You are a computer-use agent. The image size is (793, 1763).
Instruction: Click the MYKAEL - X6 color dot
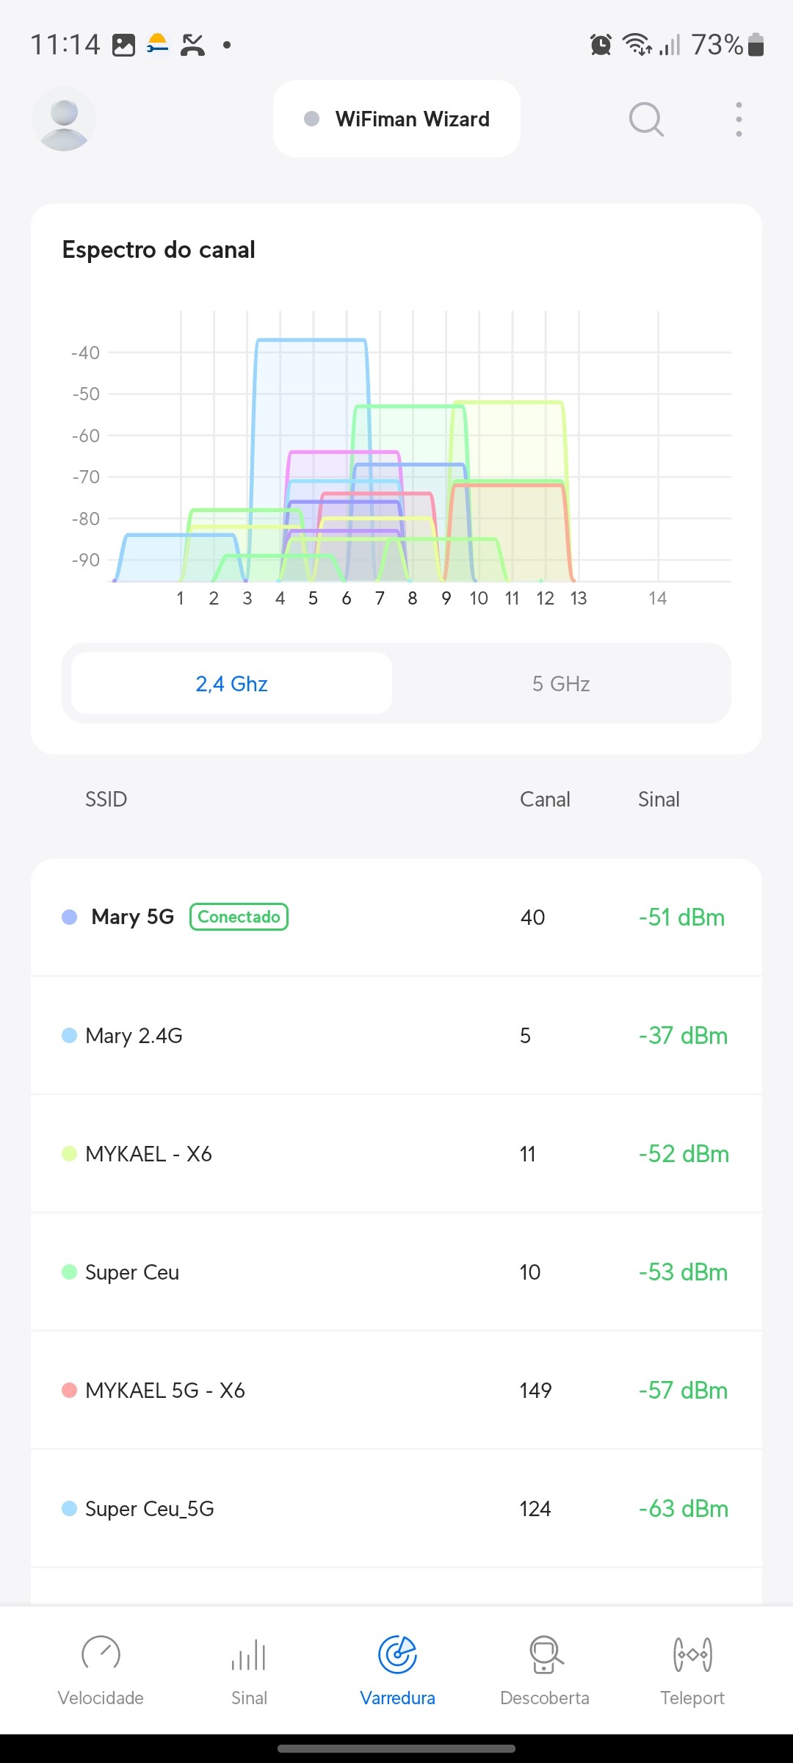pos(69,1153)
